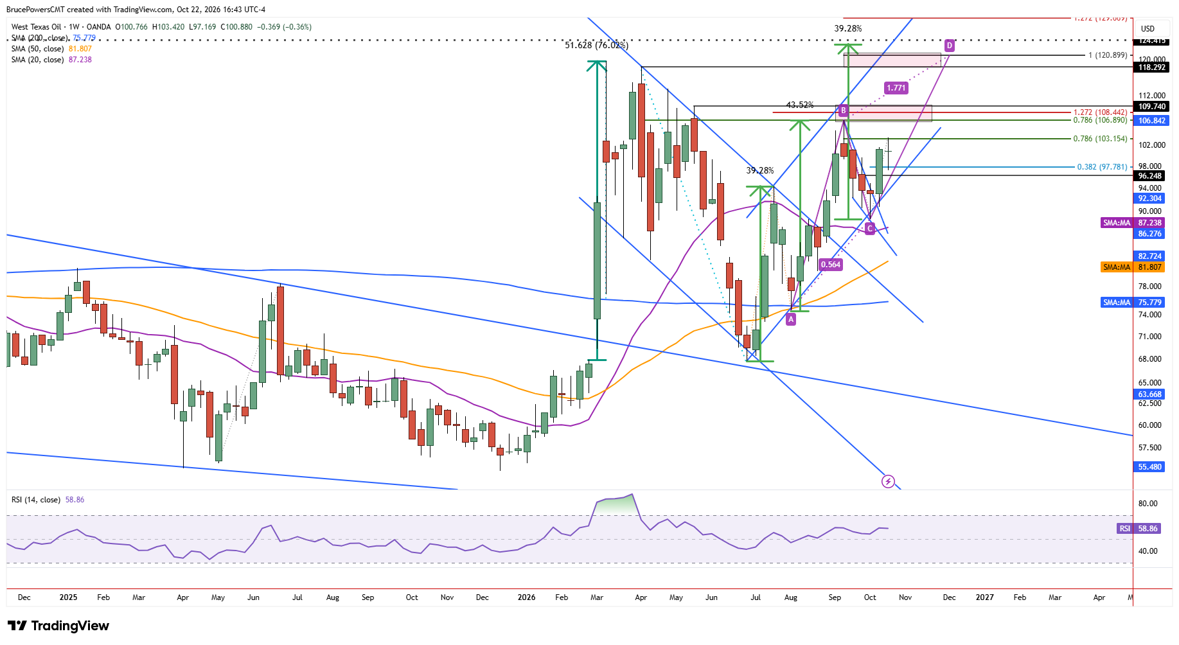The image size is (1179, 645).
Task: Select the RSI (14, close) legend label
Action: (36, 500)
